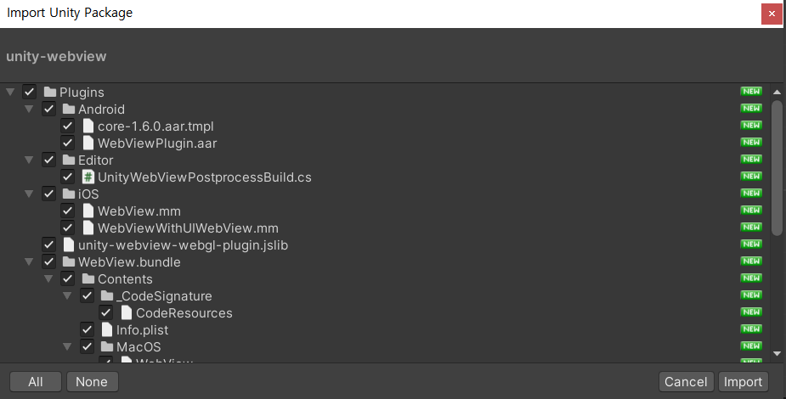The width and height of the screenshot is (786, 399).
Task: Uncheck the core-1.6.0.aar.tmpl checkbox
Action: coord(68,126)
